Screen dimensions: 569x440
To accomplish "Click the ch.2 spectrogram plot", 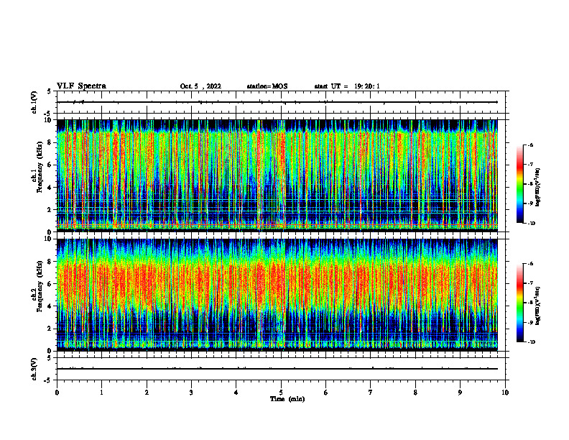I will coord(277,295).
